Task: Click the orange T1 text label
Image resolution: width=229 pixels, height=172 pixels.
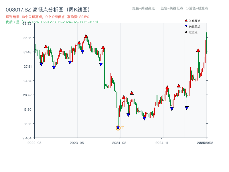Action: coord(123,128)
